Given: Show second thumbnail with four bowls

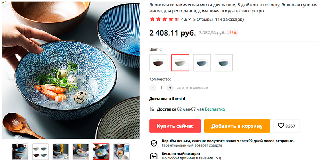Looking at the screenshot, I should coord(41,152).
